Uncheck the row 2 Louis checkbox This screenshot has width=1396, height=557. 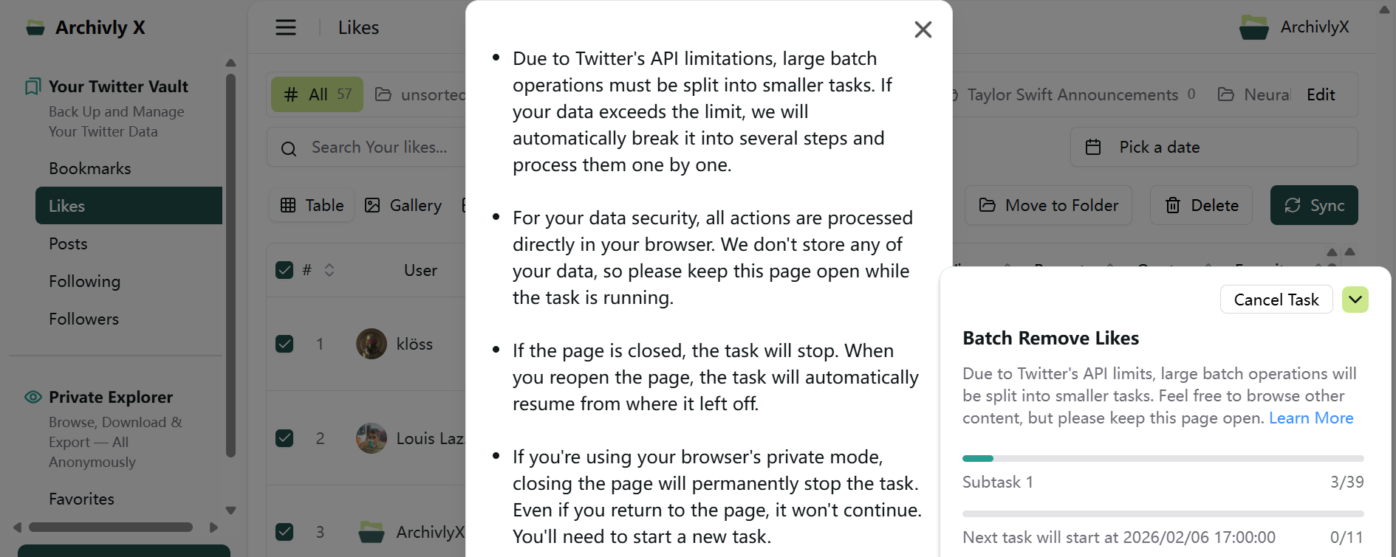coord(284,438)
